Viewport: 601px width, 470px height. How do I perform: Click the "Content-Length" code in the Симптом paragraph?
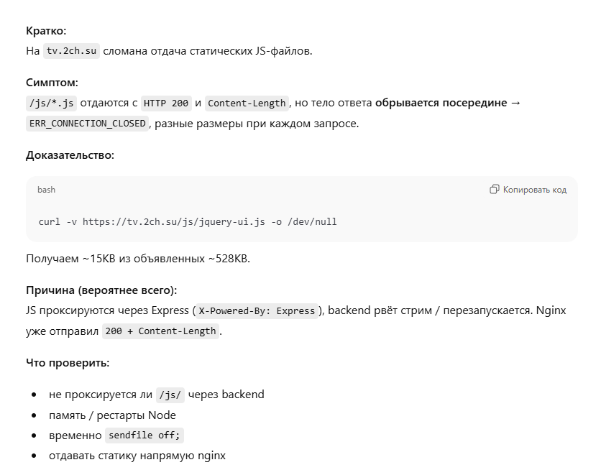(x=247, y=103)
